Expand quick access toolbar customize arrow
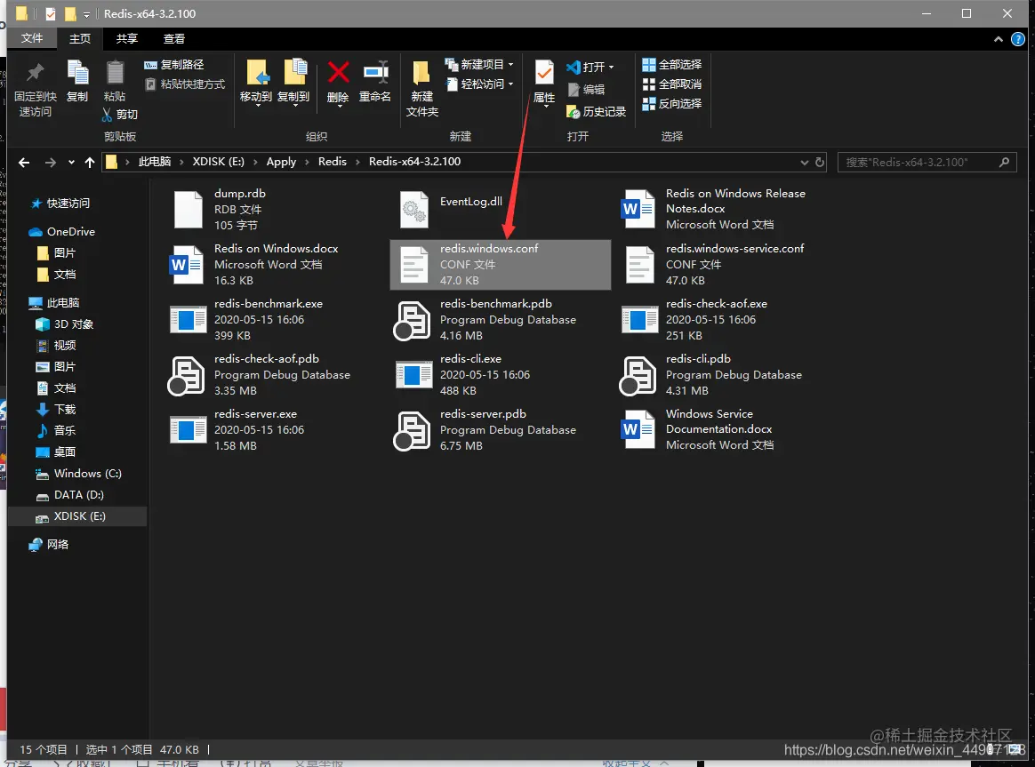 click(x=86, y=14)
